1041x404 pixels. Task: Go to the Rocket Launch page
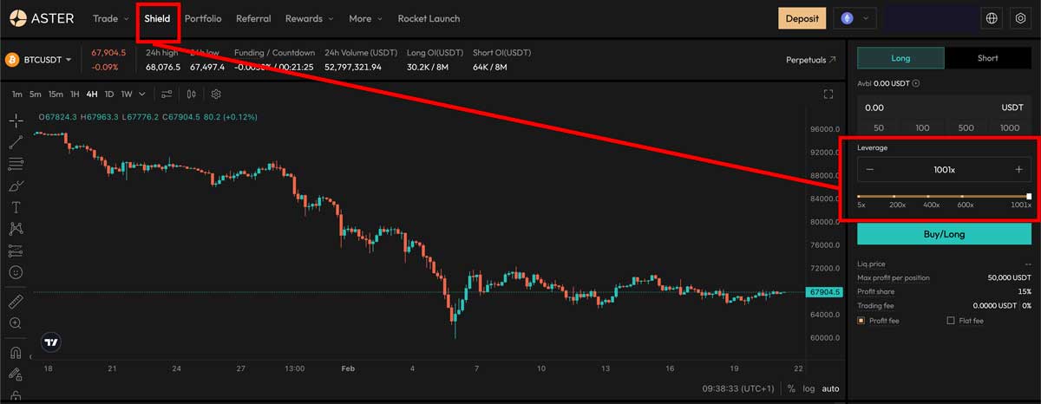click(429, 18)
